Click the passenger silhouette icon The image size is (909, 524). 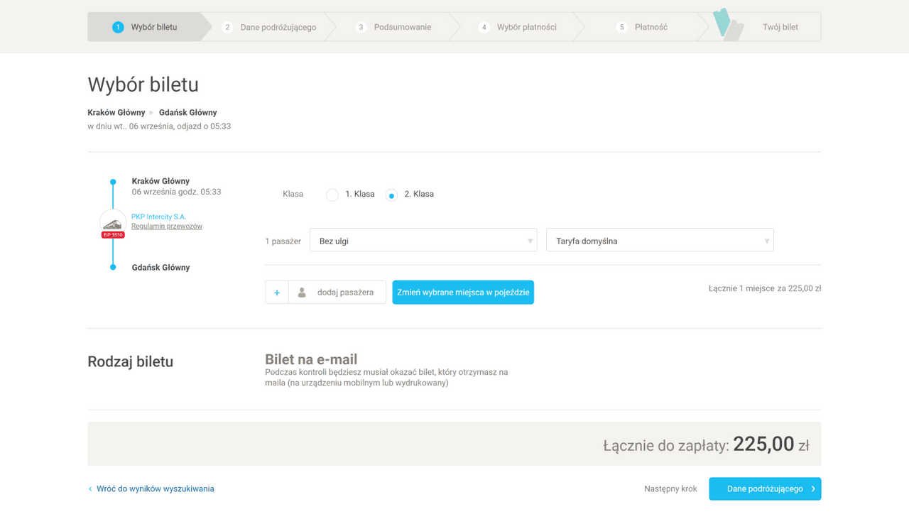click(x=302, y=293)
